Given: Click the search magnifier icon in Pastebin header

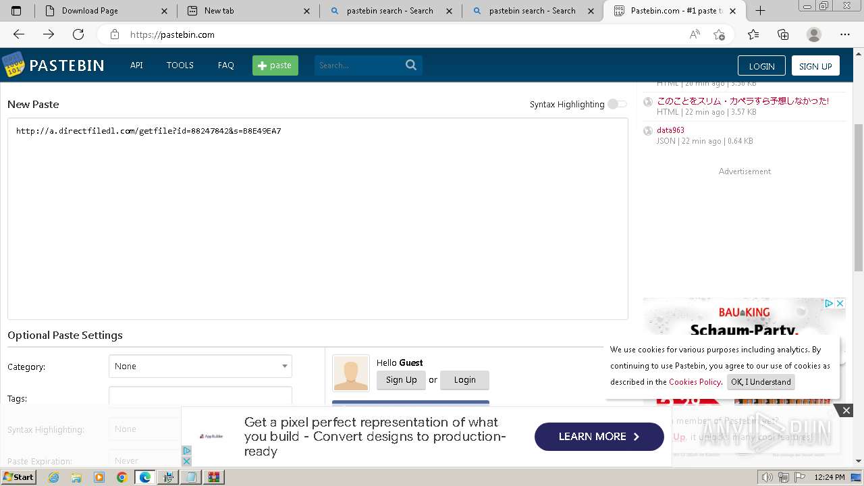Looking at the screenshot, I should point(411,65).
